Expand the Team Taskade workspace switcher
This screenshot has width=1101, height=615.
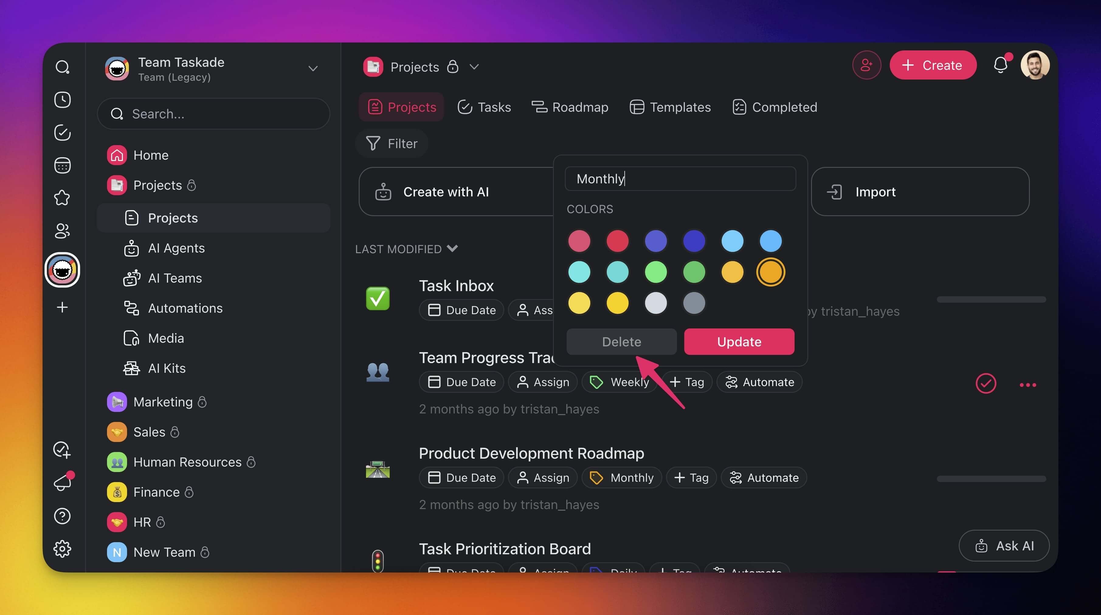pos(313,69)
